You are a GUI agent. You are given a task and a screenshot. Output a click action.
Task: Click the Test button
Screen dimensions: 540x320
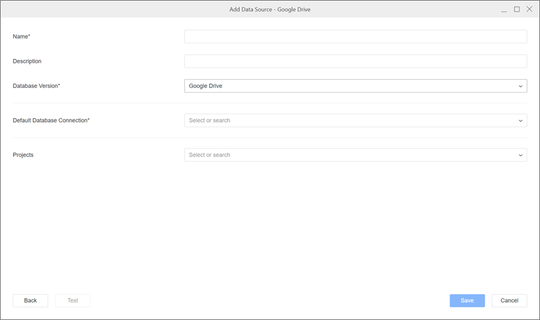tap(73, 301)
